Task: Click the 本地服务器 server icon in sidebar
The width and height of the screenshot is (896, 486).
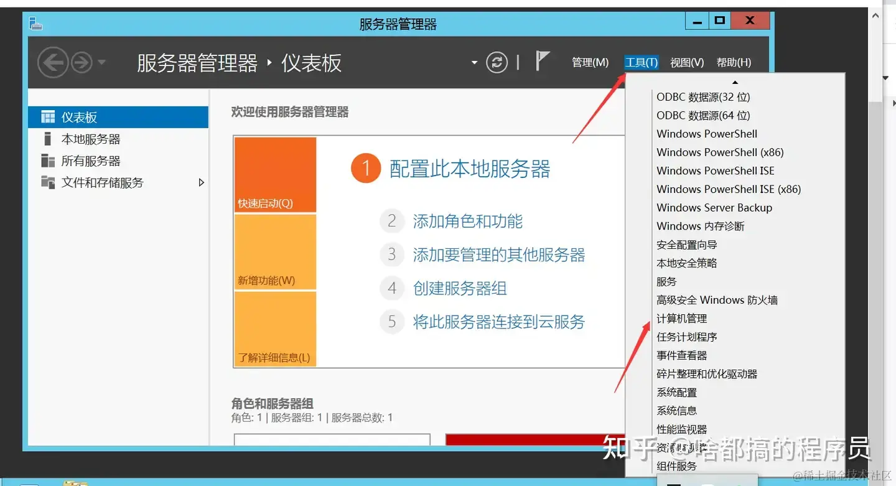Action: click(x=47, y=139)
